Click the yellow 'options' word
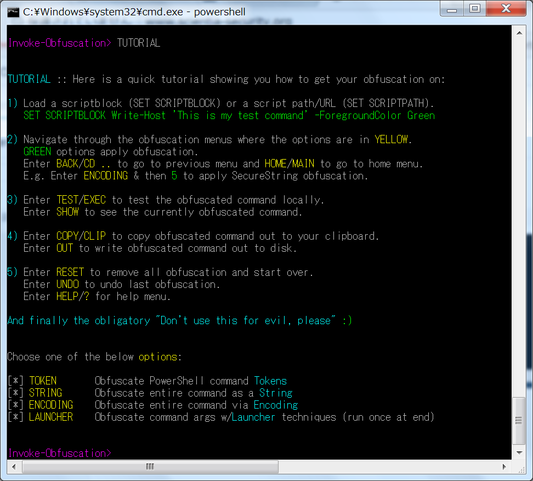This screenshot has width=533, height=481. click(x=158, y=357)
